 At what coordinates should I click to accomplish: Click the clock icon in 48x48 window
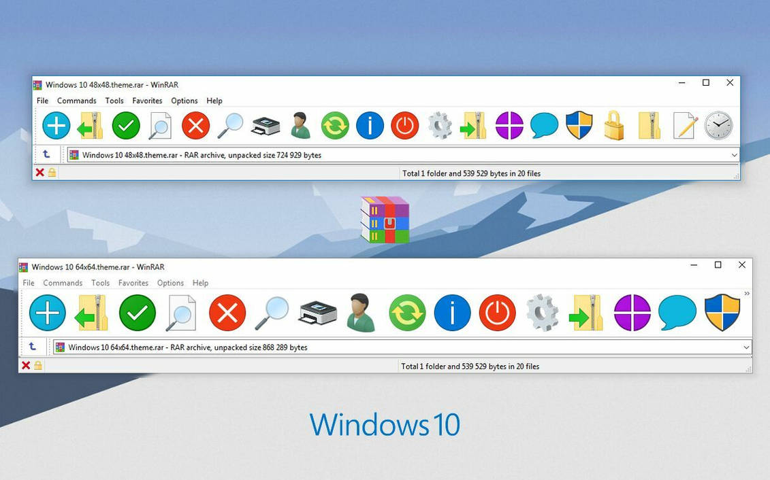[718, 126]
